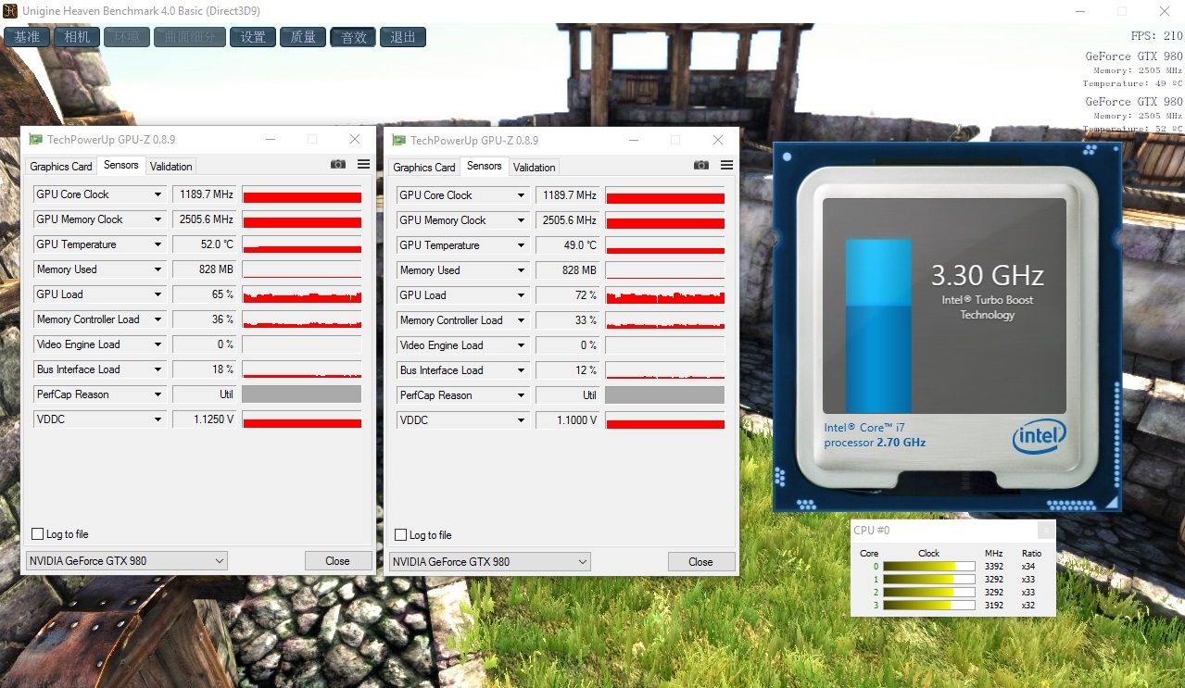Click the blue Turbo Boost frequency bar
This screenshot has height=688, width=1185.
[x=878, y=326]
